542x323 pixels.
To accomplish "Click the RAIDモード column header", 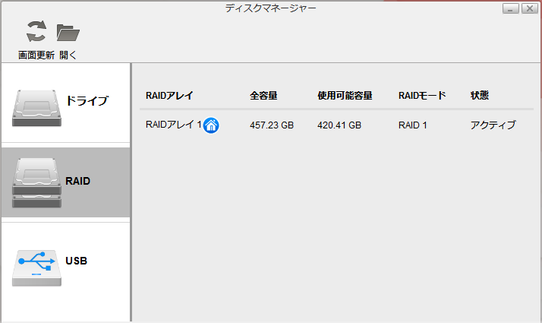I will 422,95.
